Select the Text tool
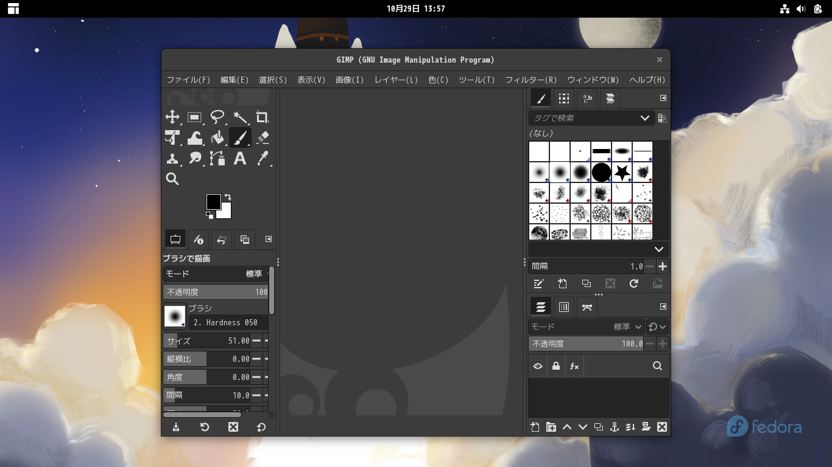832x467 pixels. click(x=240, y=159)
